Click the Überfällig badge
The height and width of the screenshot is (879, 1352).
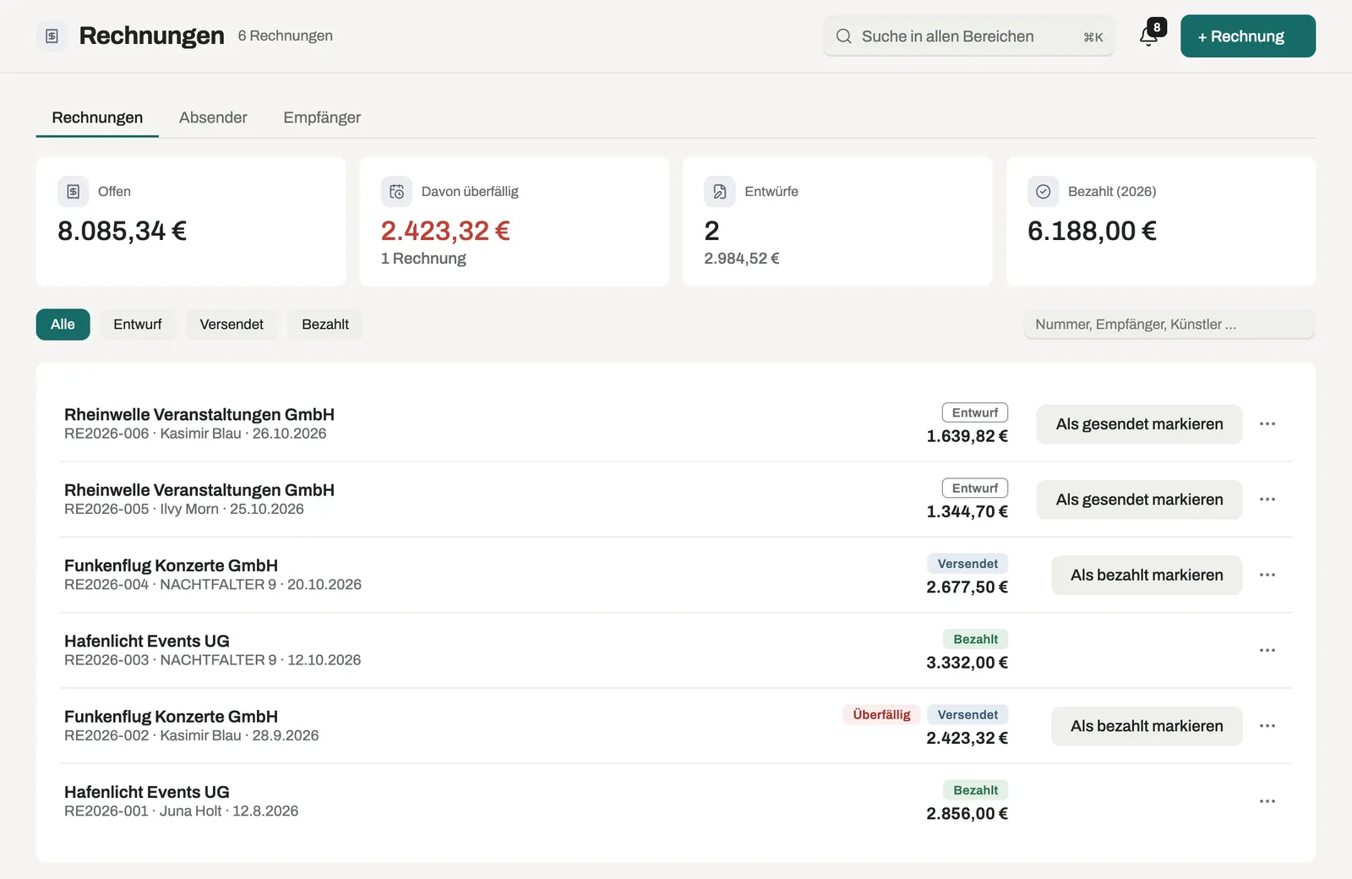[881, 715]
